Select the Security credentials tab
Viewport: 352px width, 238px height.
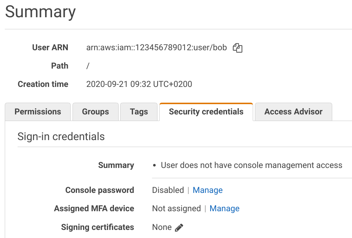pyautogui.click(x=206, y=112)
